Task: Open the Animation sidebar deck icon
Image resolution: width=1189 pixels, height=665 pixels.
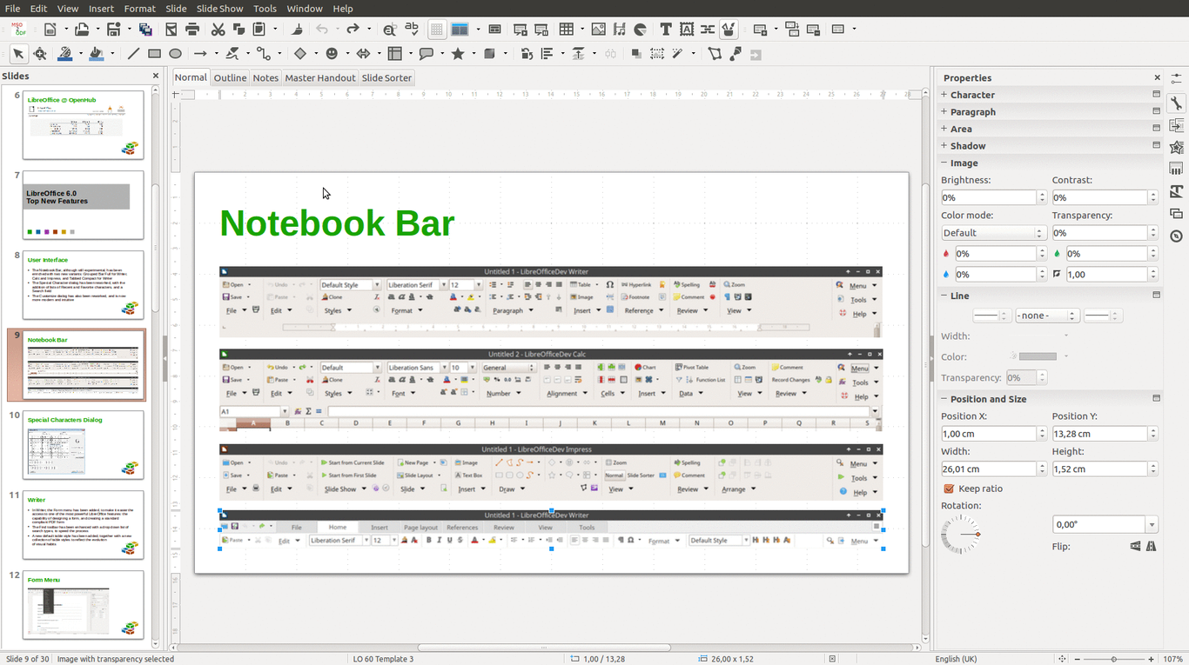Action: point(1177,148)
